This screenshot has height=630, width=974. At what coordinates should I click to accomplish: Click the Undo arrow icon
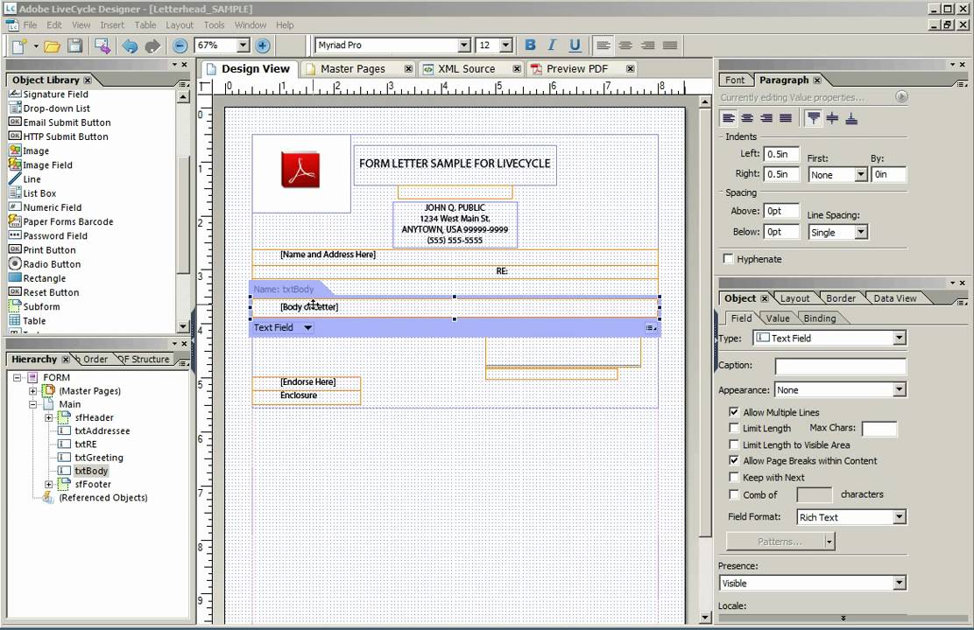tap(130, 45)
